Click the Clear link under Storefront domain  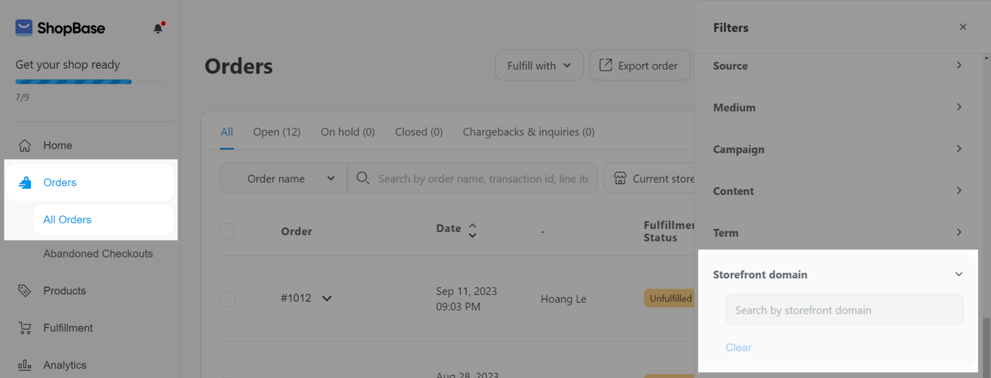pos(738,348)
